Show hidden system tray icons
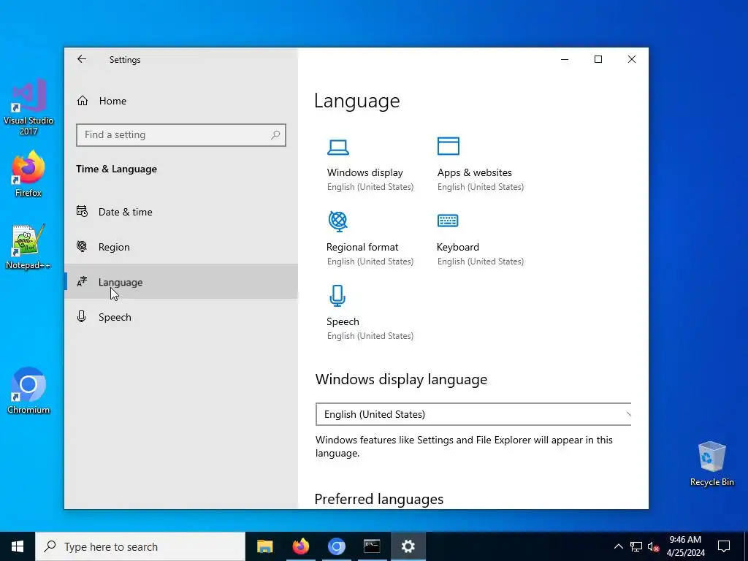 pos(618,546)
